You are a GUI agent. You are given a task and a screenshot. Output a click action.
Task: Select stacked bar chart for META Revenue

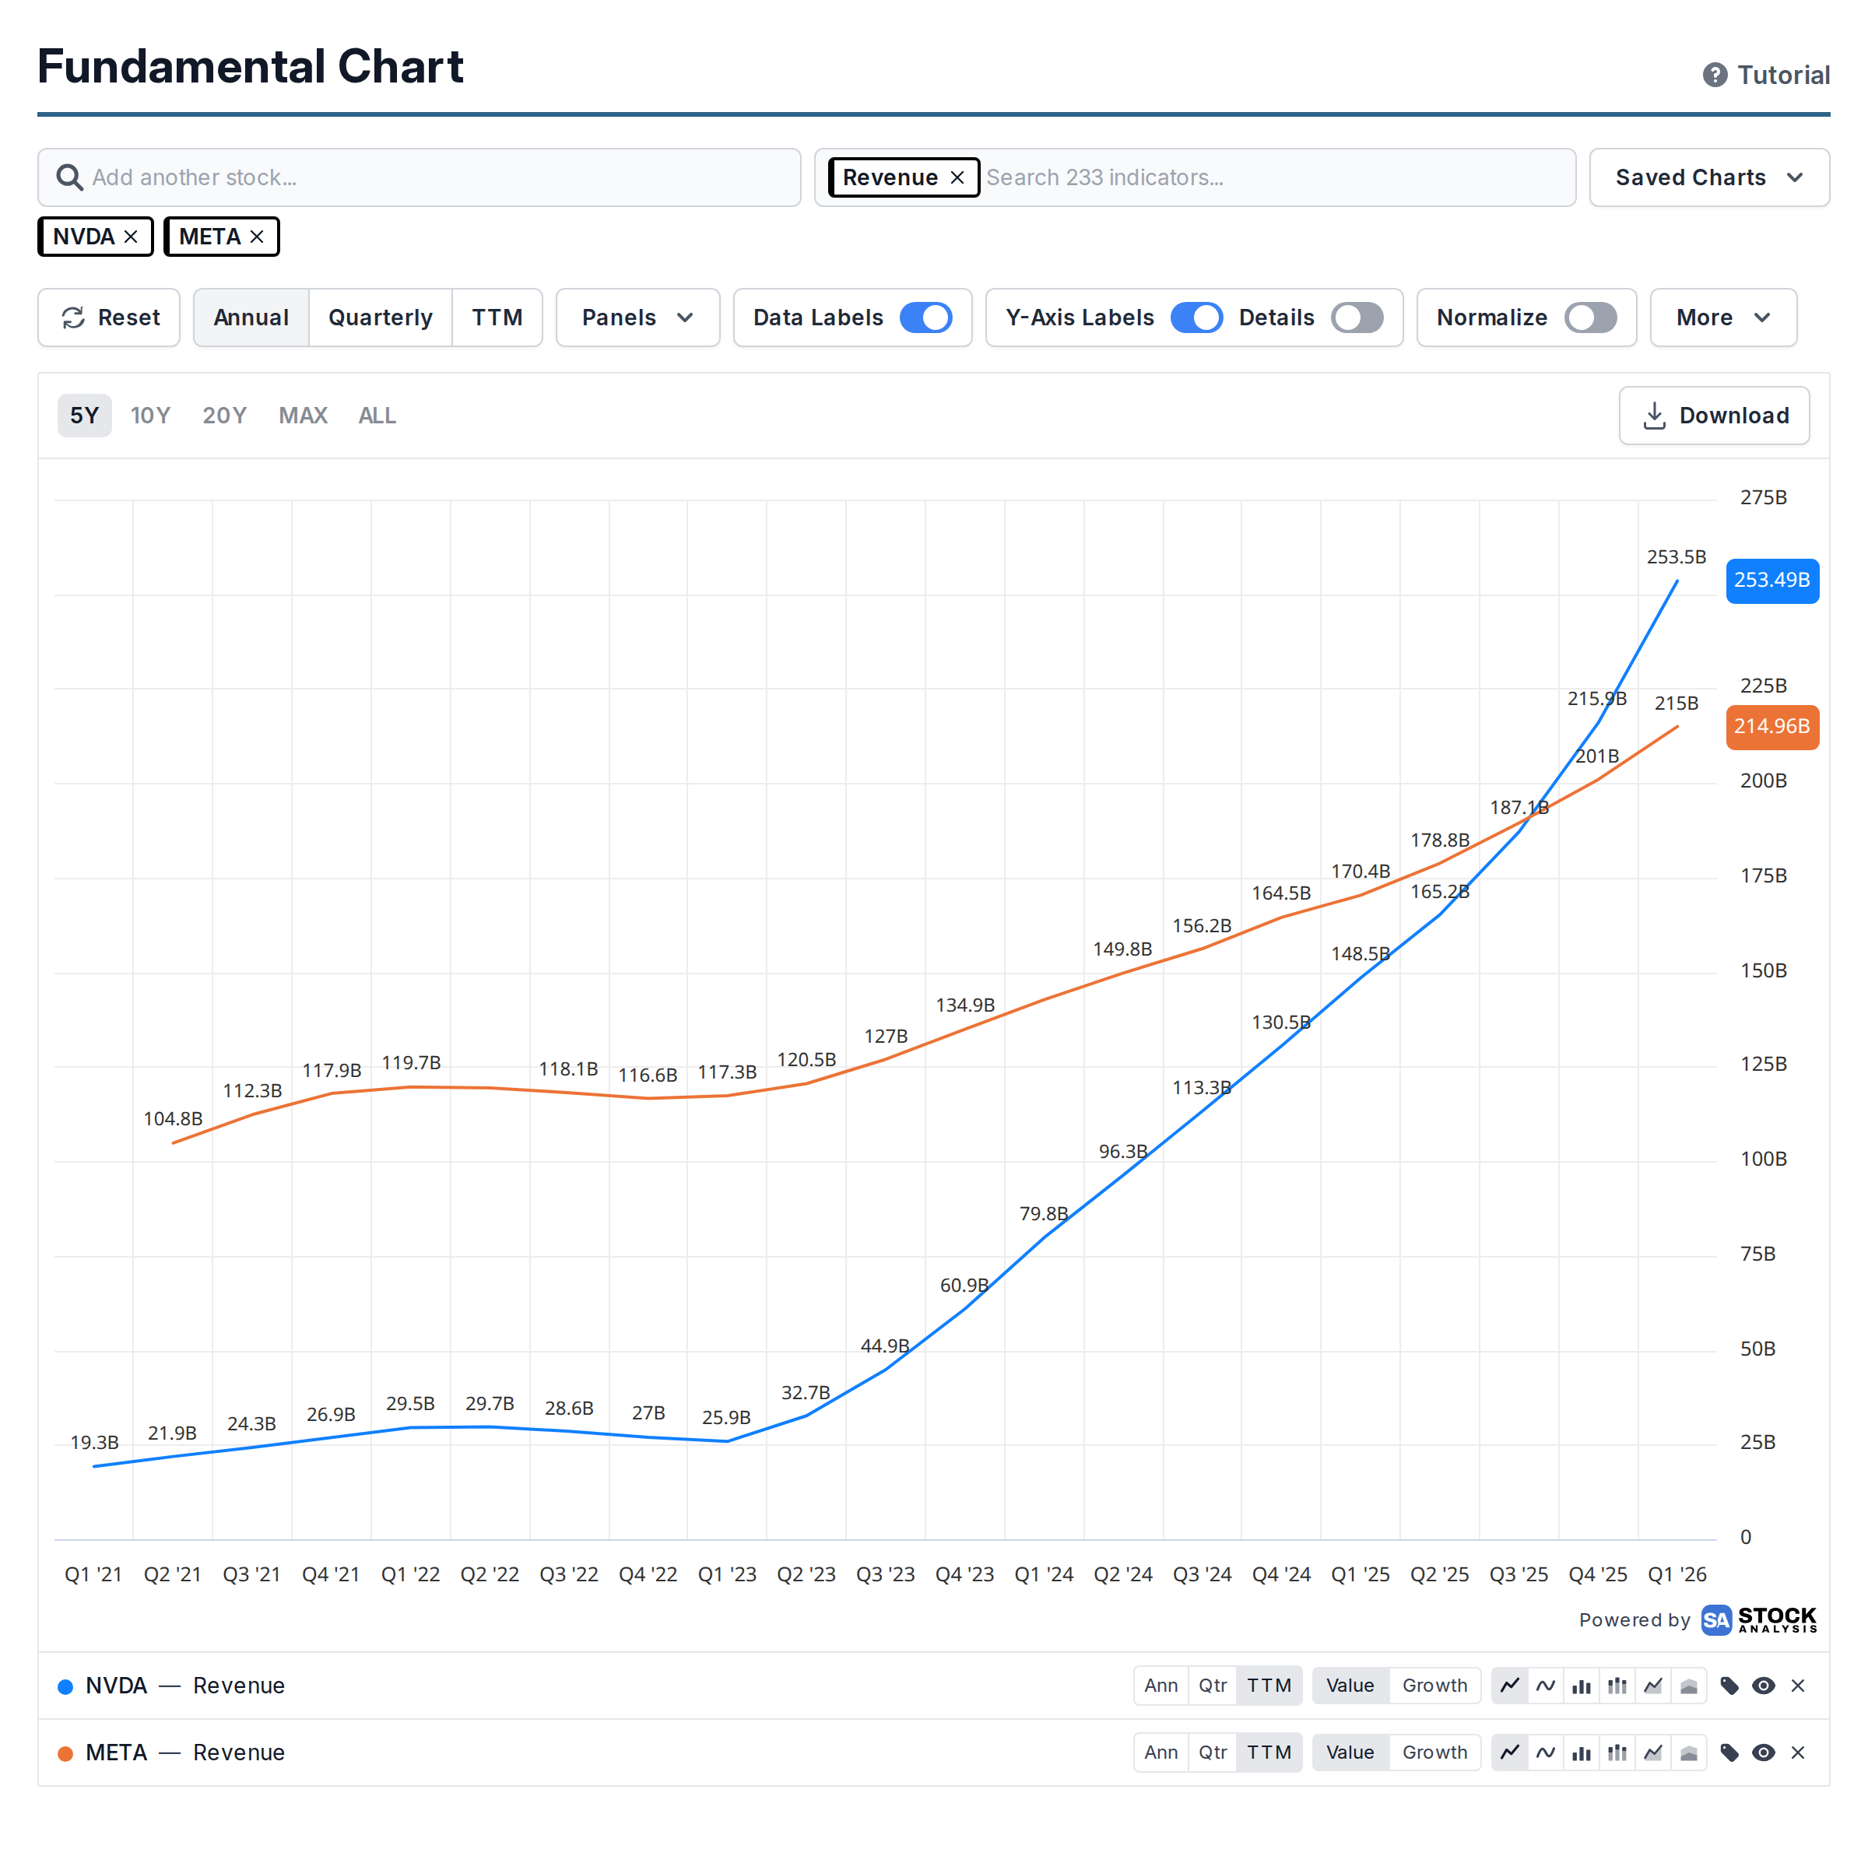pos(1617,1753)
